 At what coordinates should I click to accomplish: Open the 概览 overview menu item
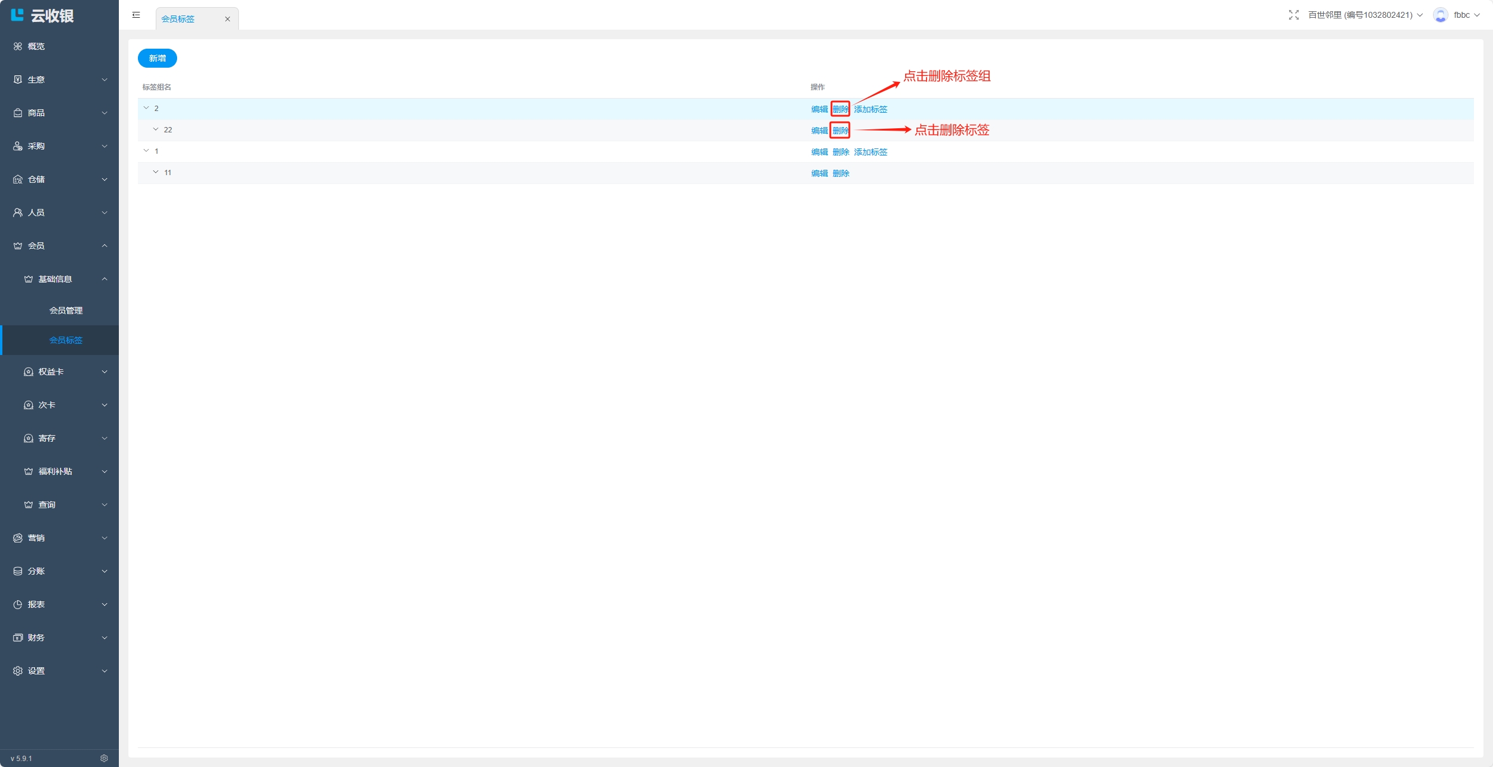pos(36,46)
